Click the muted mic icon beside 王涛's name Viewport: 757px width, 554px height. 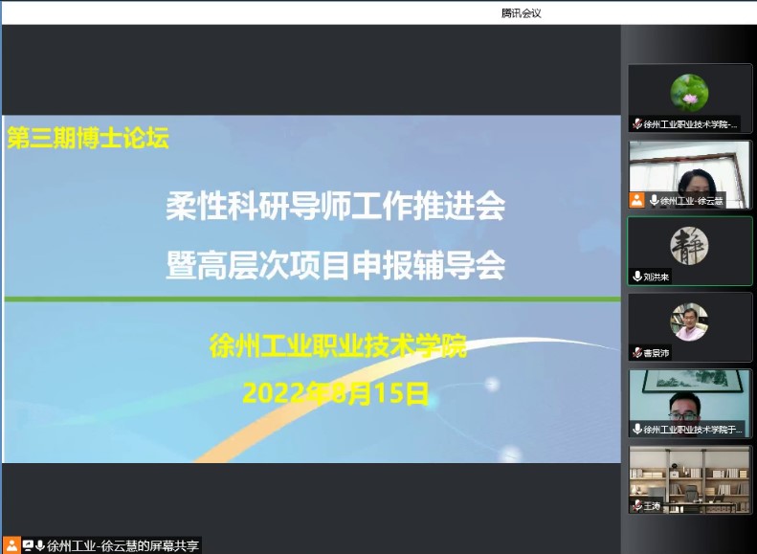(637, 505)
